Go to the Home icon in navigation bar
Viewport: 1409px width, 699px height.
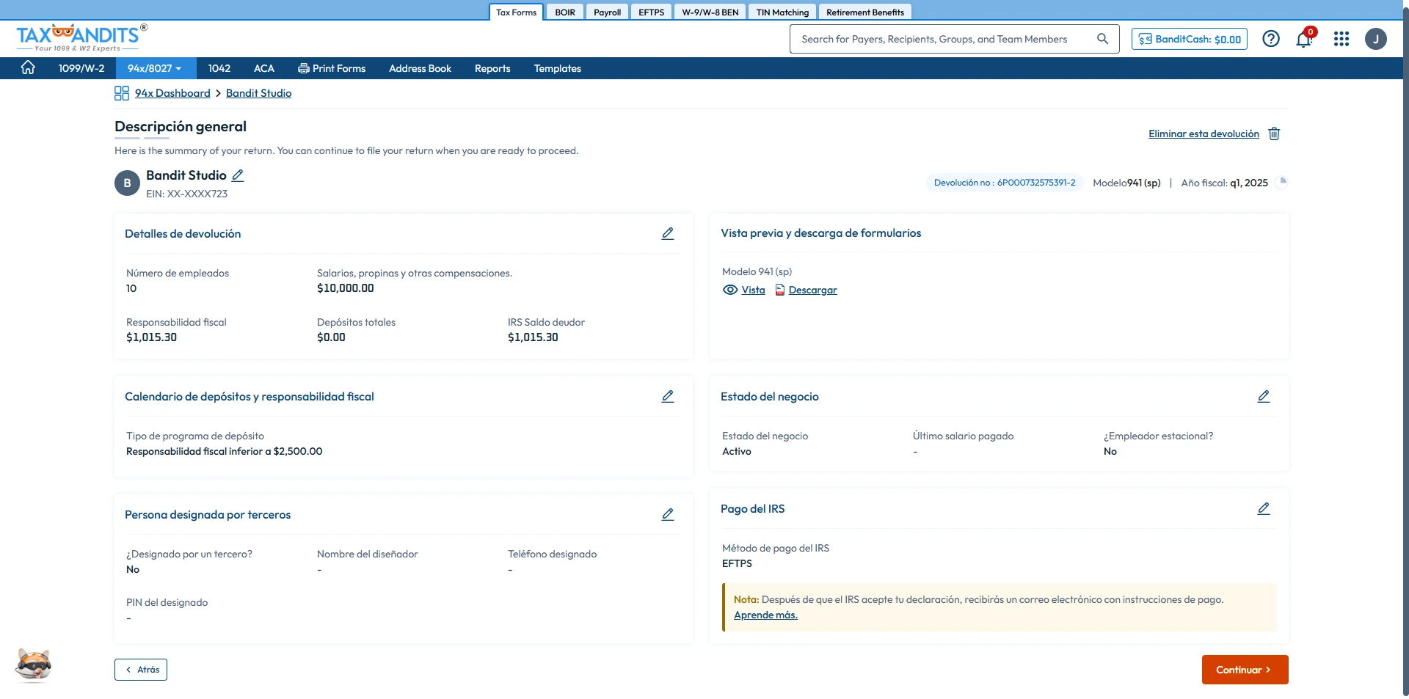tap(28, 67)
